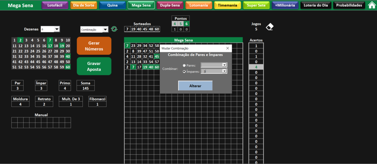Go to the Quina tab

112,5
